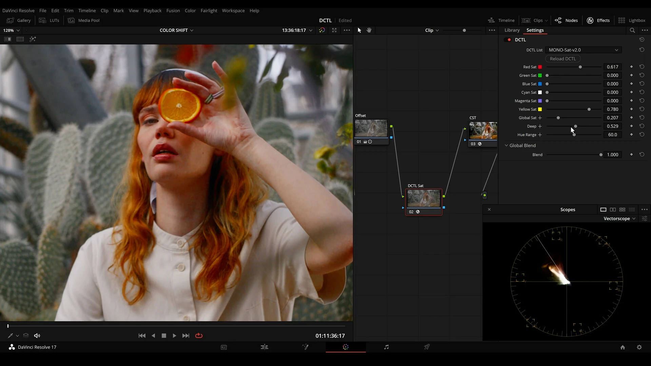This screenshot has width=651, height=366.
Task: Open the Gallery panel button
Action: click(x=19, y=20)
